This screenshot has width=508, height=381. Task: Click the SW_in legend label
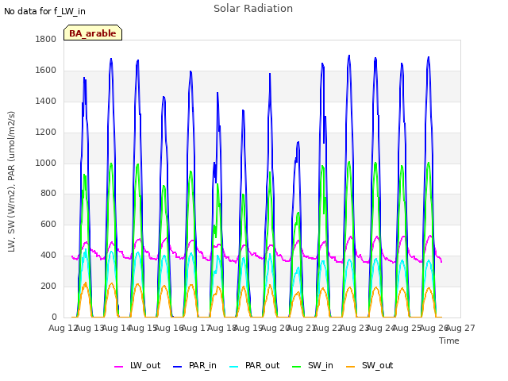tap(321, 365)
